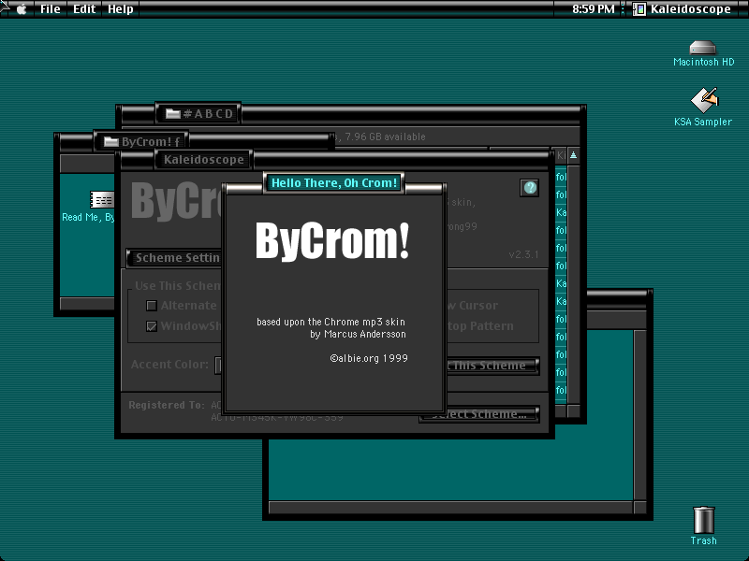The height and width of the screenshot is (561, 749).
Task: Open the File menu
Action: (51, 9)
